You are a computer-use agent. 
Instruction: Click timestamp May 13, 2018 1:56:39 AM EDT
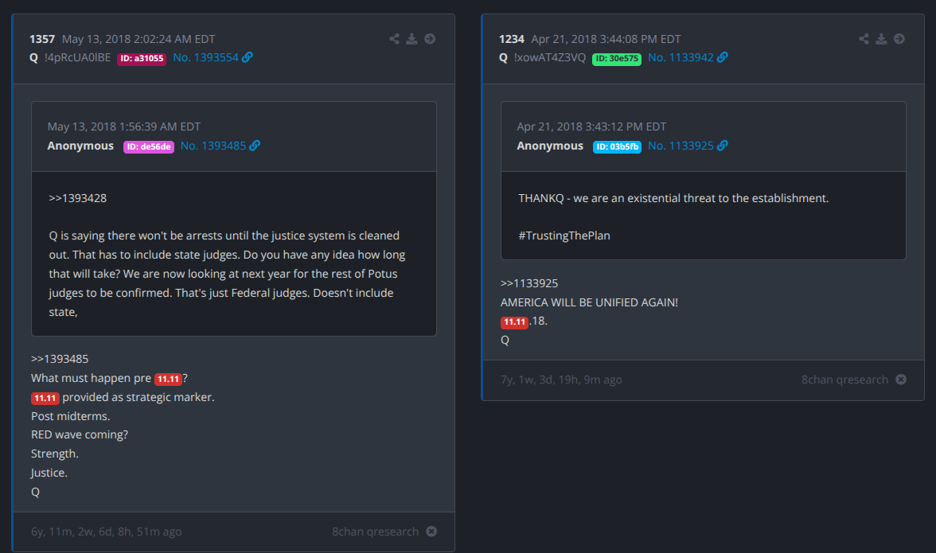[x=124, y=127]
